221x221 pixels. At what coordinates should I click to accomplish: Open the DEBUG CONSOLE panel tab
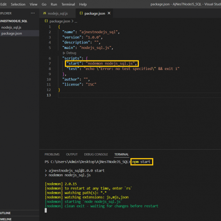[96, 154]
